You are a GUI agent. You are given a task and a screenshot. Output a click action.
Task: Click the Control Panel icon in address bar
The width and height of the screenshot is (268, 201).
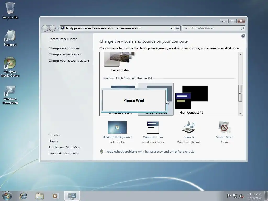click(x=63, y=28)
